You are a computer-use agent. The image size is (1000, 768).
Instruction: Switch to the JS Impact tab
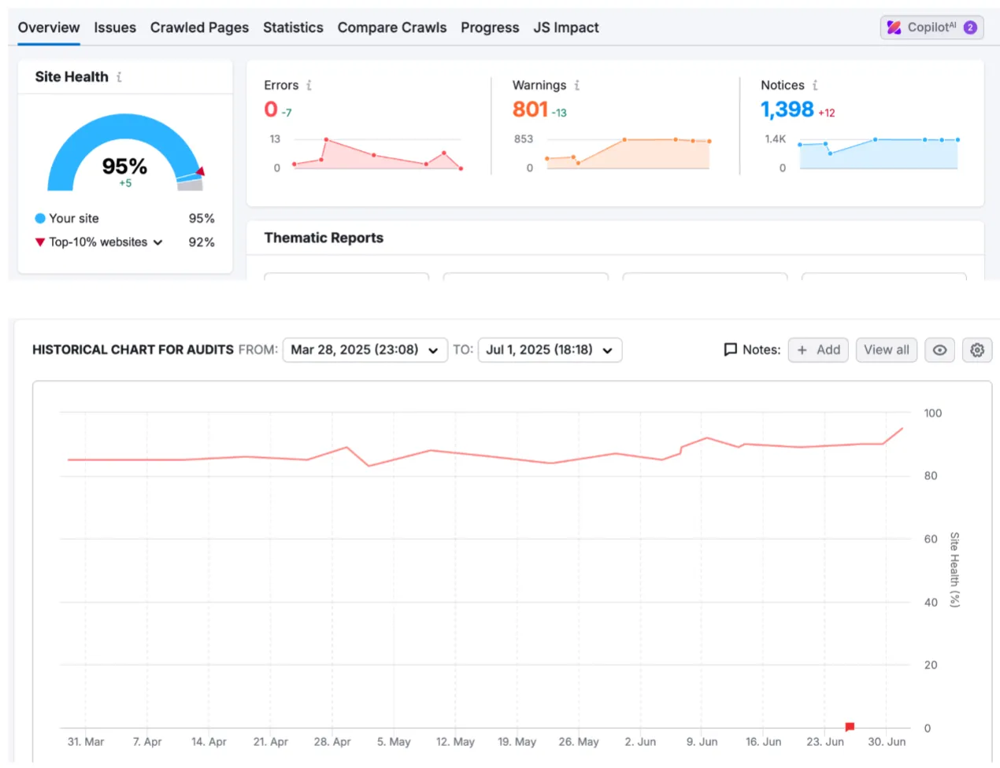point(566,28)
